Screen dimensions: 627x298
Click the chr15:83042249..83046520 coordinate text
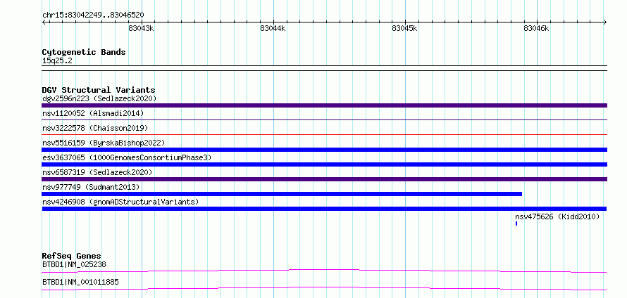[93, 15]
